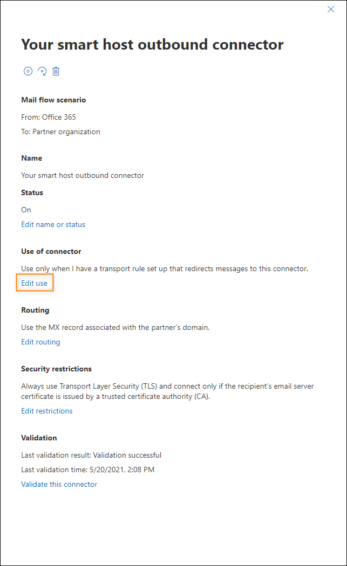This screenshot has width=347, height=566.
Task: Click the Last validation result text
Action: (91, 455)
